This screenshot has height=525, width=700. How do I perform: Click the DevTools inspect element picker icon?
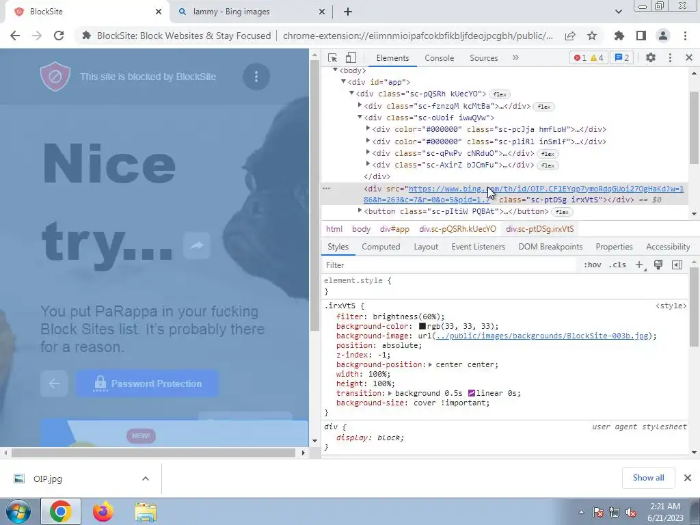tap(332, 57)
